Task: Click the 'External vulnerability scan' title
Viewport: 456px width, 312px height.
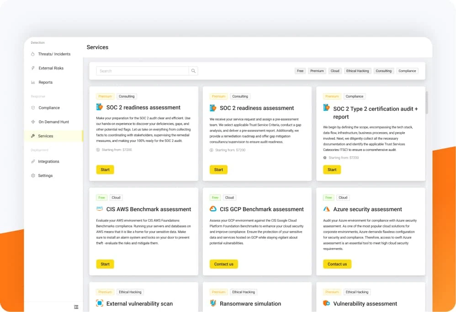Action: point(140,304)
